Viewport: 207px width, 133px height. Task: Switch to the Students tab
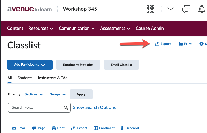pos(25,78)
